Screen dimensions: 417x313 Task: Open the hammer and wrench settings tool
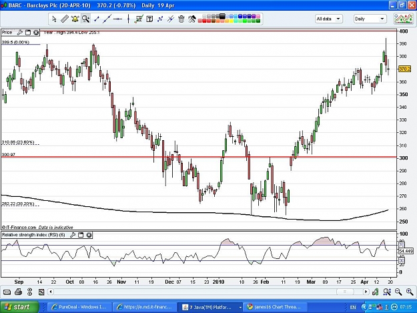coord(191,19)
